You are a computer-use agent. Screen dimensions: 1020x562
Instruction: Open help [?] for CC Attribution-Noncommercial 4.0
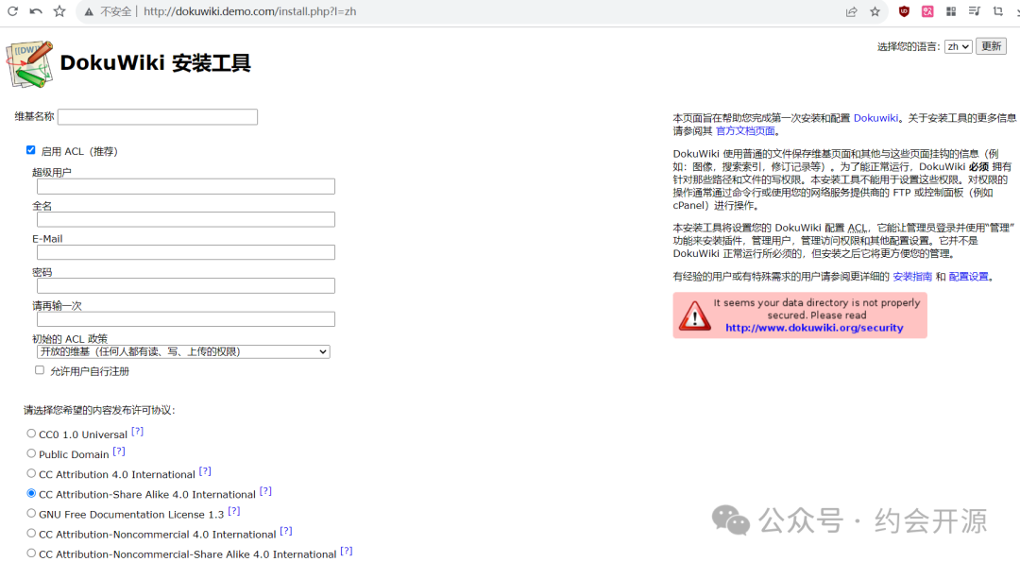[285, 531]
